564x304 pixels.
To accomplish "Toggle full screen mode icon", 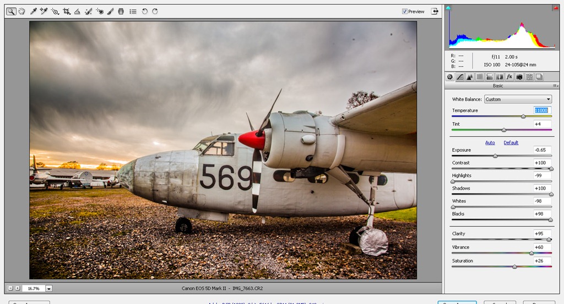I will 435,11.
